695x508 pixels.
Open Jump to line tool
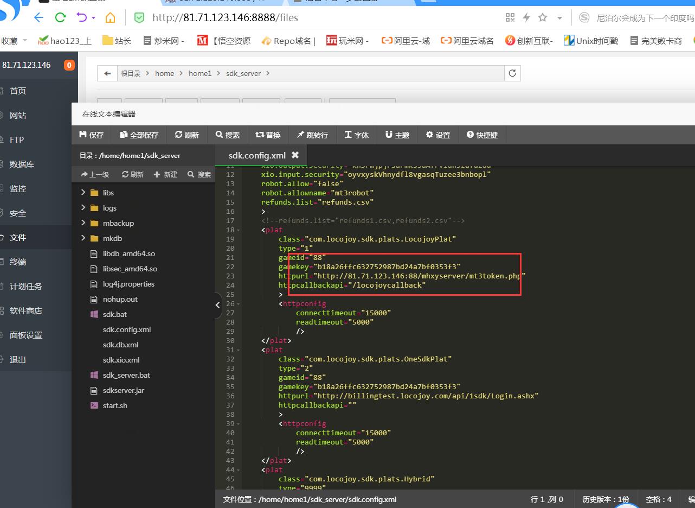312,135
